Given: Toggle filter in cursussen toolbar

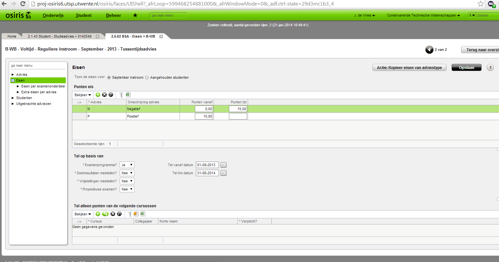Looking at the screenshot, I should click(x=129, y=214).
